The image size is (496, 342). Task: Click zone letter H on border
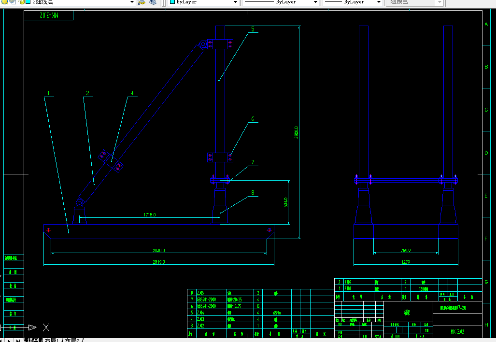pyautogui.click(x=486, y=325)
